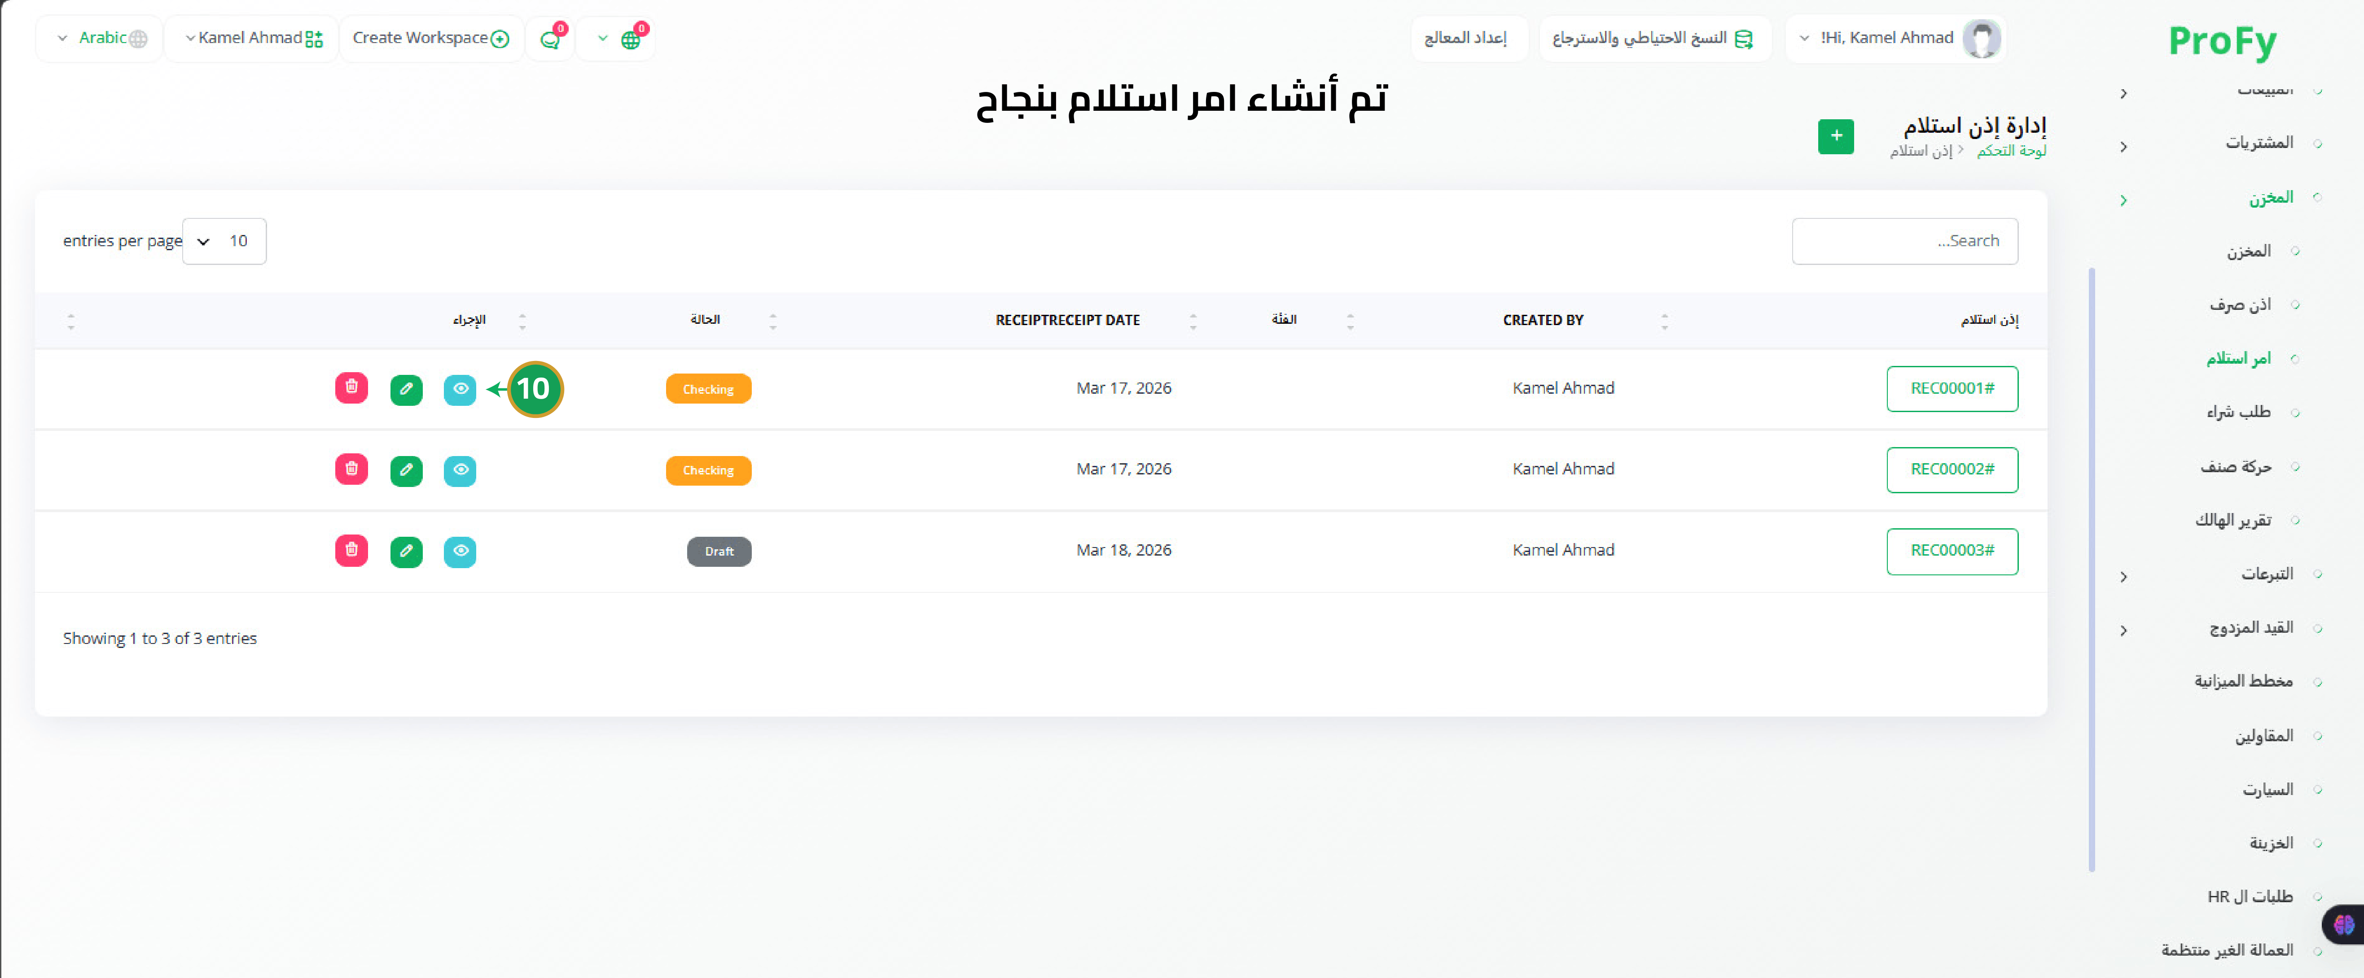Open the Hi, Kamel Ahmad user menu

pyautogui.click(x=1894, y=39)
